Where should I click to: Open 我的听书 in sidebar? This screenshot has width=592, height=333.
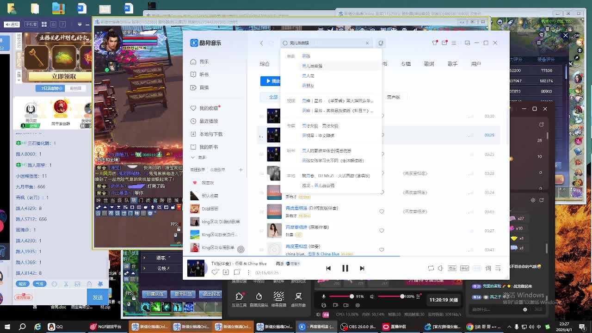pos(204,147)
